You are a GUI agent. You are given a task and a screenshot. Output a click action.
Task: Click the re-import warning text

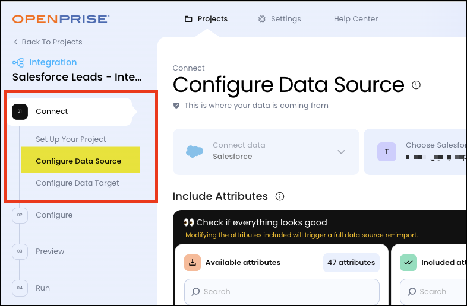click(x=302, y=235)
